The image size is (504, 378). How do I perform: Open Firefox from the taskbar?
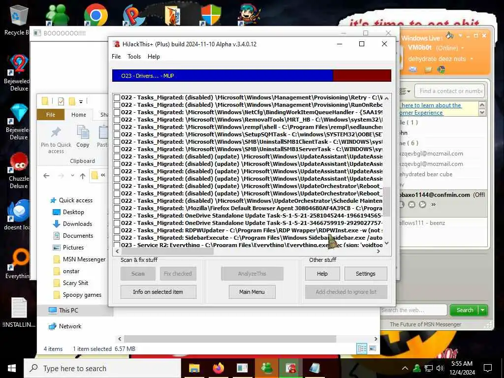pos(218,368)
